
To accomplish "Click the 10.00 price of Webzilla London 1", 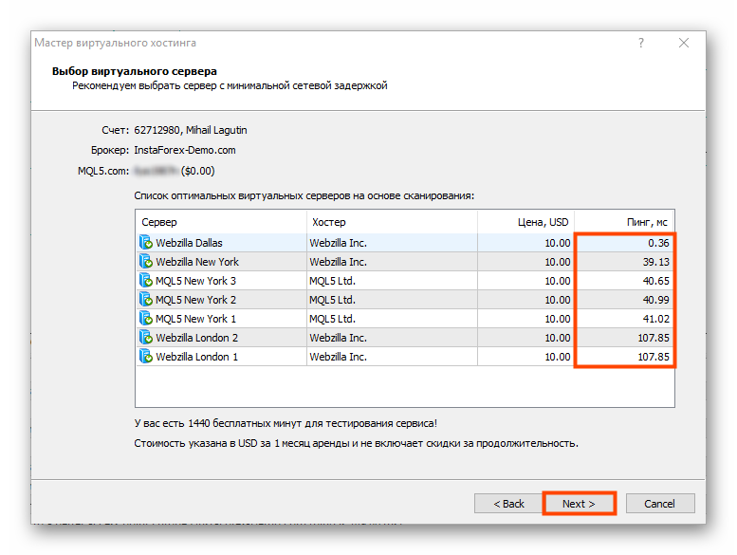I will click(x=558, y=357).
